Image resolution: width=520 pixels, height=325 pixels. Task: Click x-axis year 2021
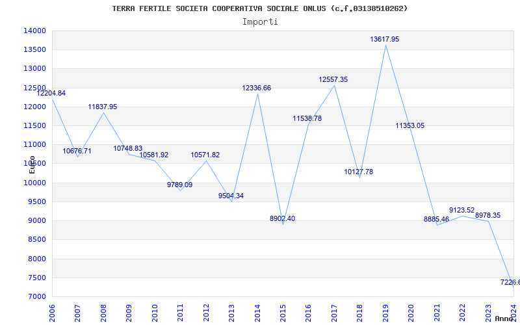click(x=437, y=313)
